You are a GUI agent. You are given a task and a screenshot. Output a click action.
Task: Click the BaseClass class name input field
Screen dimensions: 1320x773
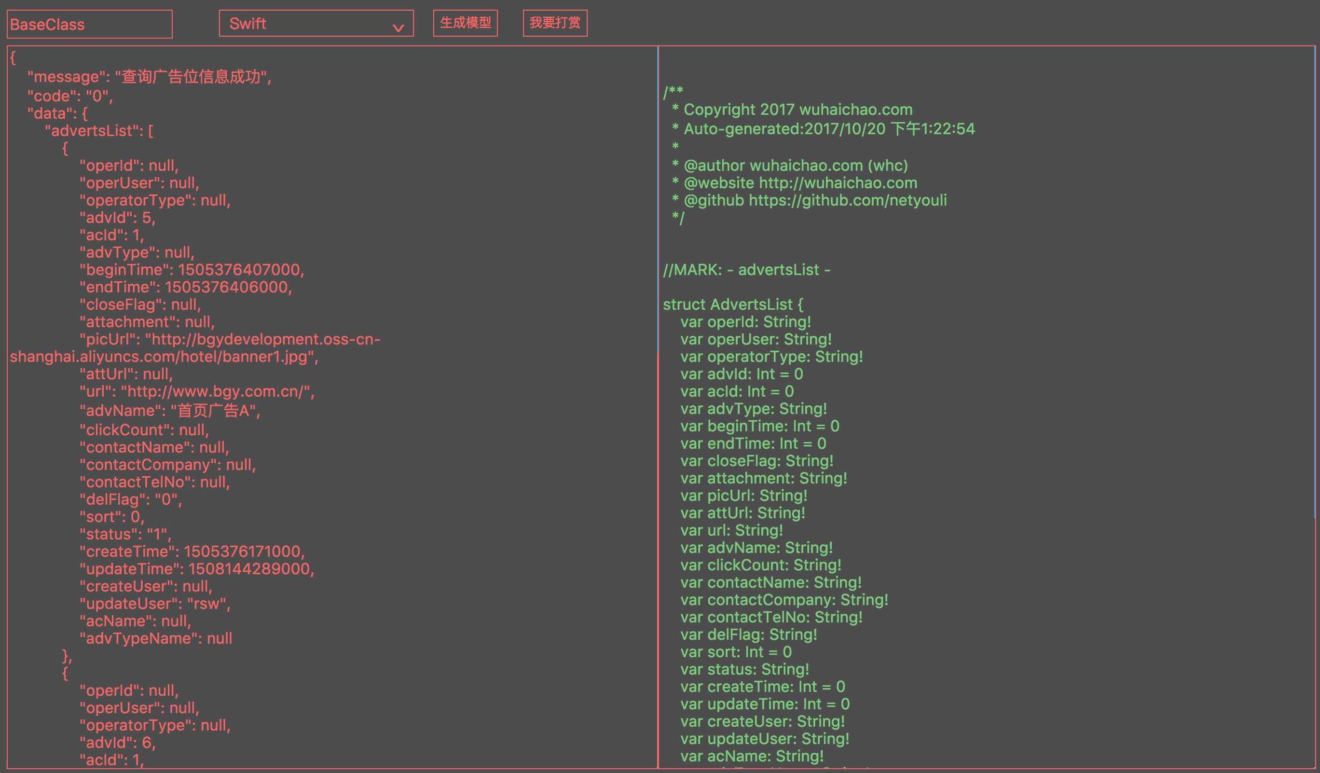(x=90, y=24)
